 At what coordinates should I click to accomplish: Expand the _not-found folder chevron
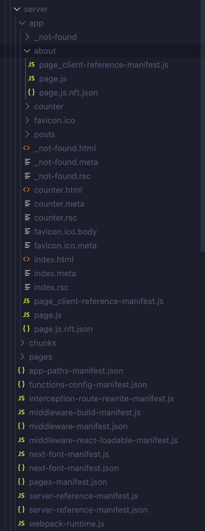27,37
